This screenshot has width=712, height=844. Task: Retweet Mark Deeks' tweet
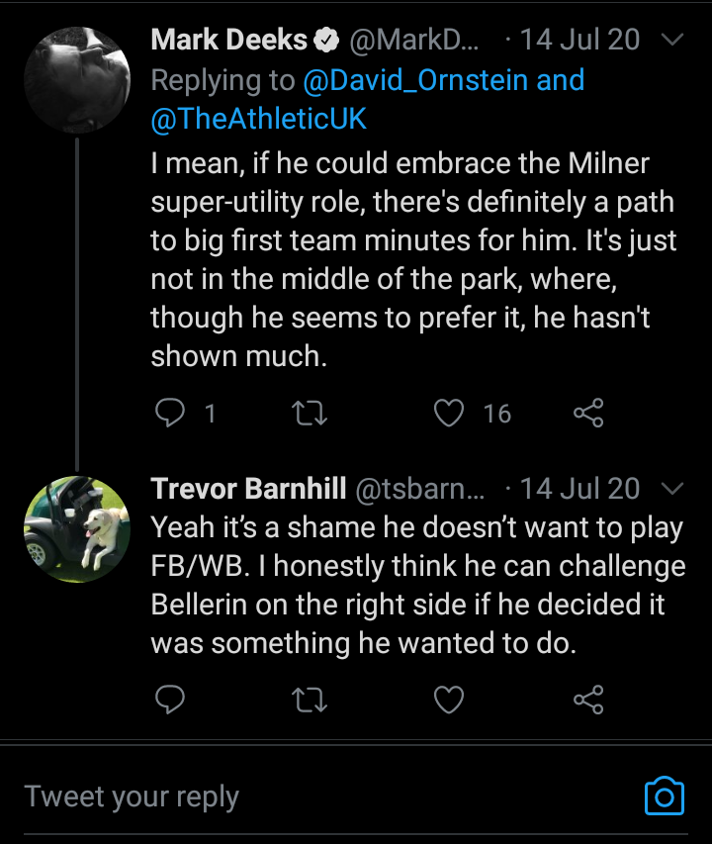pos(310,412)
